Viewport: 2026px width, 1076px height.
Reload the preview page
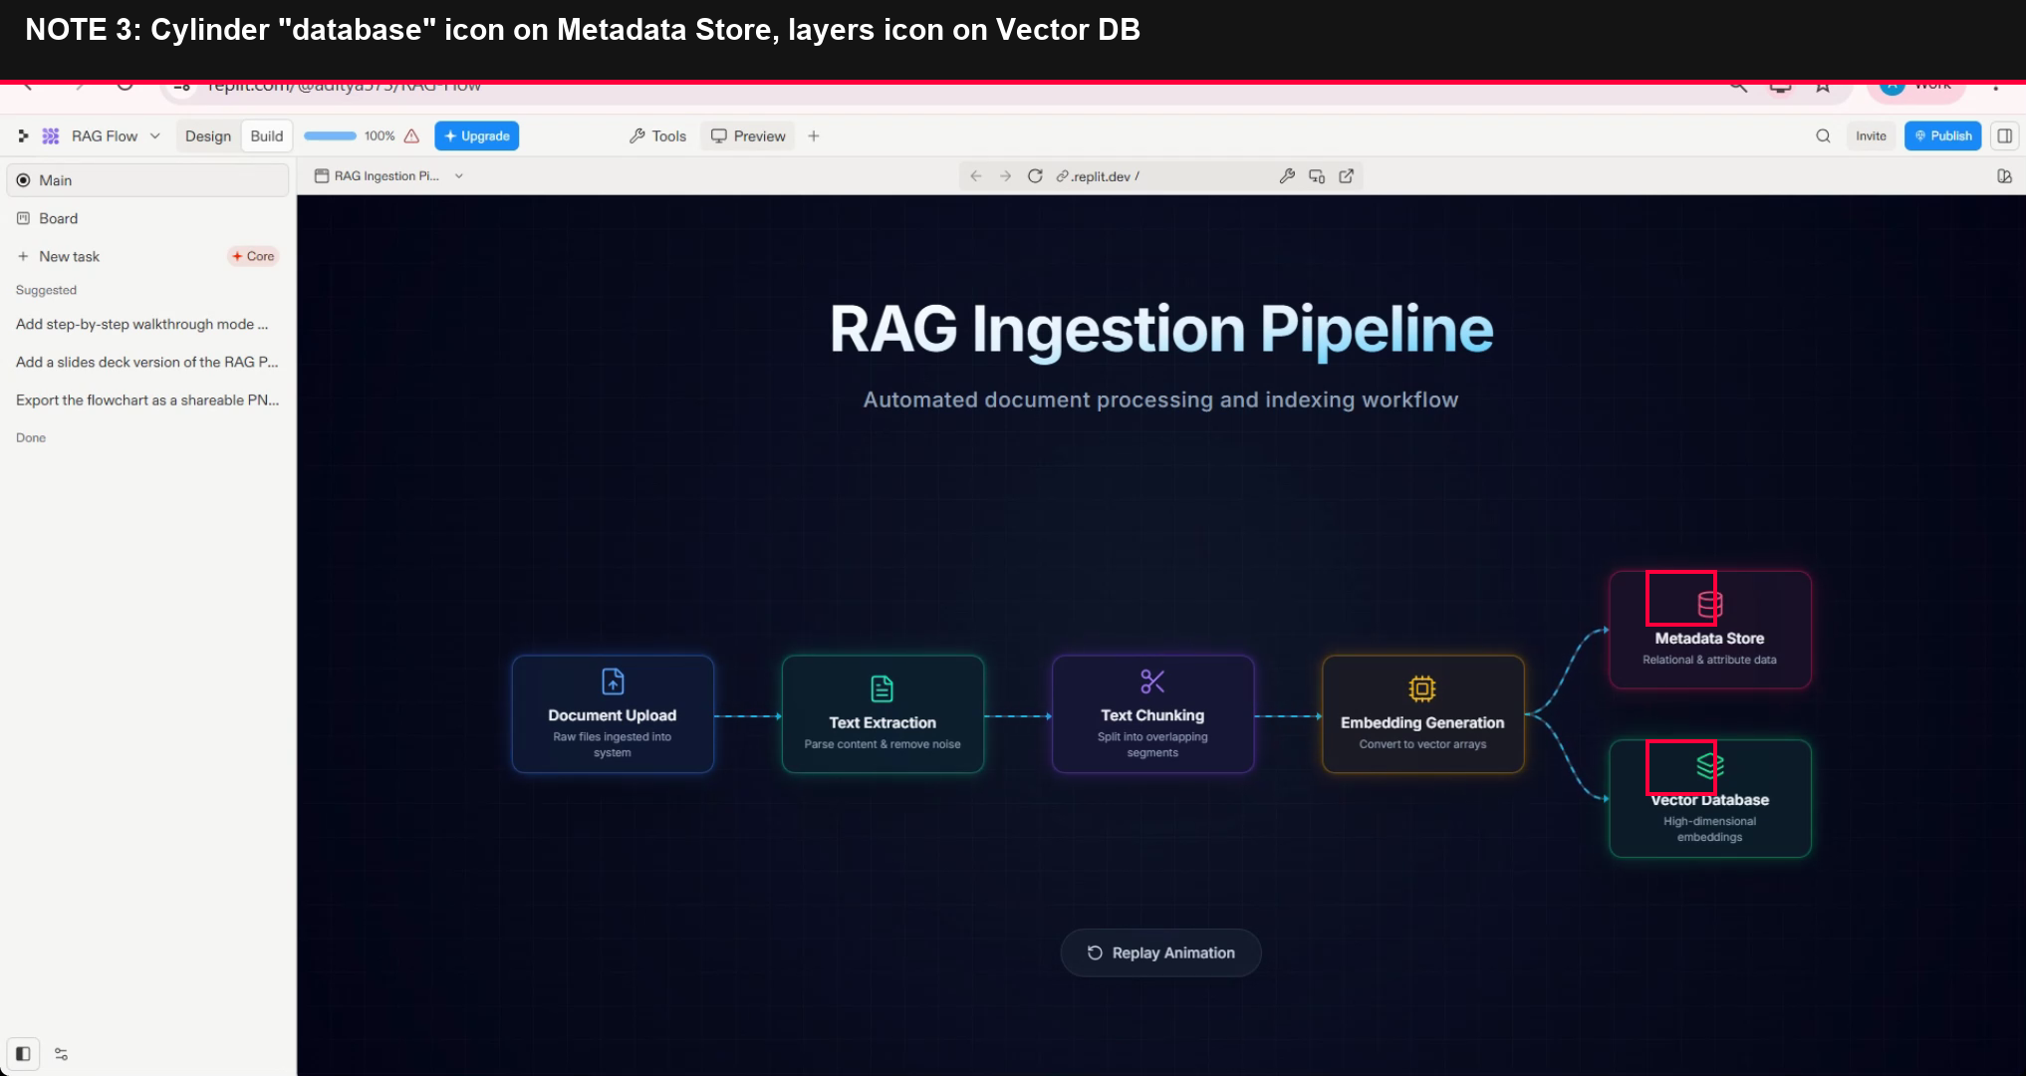[x=1035, y=176]
